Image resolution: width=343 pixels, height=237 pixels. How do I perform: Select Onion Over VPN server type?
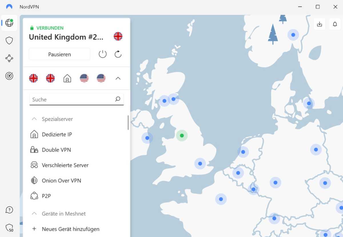pos(61,181)
